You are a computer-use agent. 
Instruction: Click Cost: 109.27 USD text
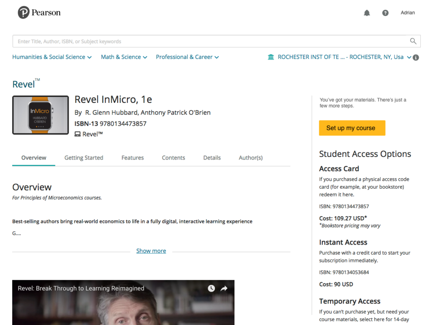(x=343, y=218)
